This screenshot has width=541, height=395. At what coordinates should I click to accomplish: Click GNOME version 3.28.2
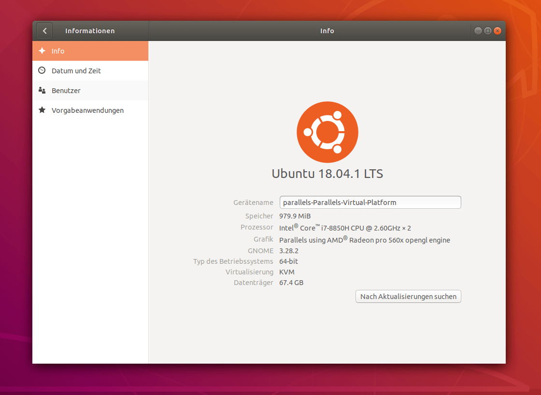coord(289,251)
